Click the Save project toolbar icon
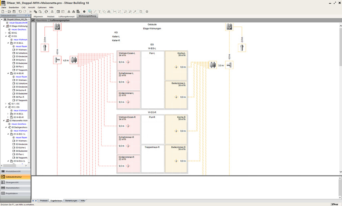The image size is (342, 206). pyautogui.click(x=13, y=12)
